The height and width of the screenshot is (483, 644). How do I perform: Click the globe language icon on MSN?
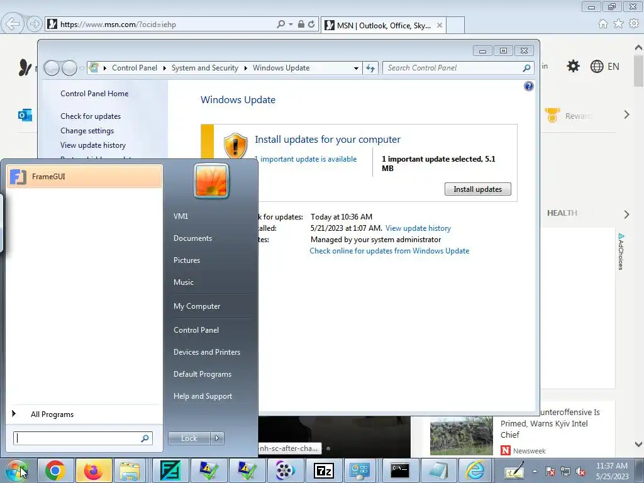pos(596,66)
